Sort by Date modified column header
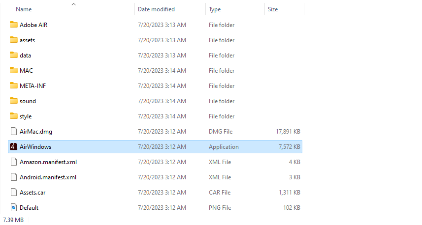 click(x=156, y=9)
